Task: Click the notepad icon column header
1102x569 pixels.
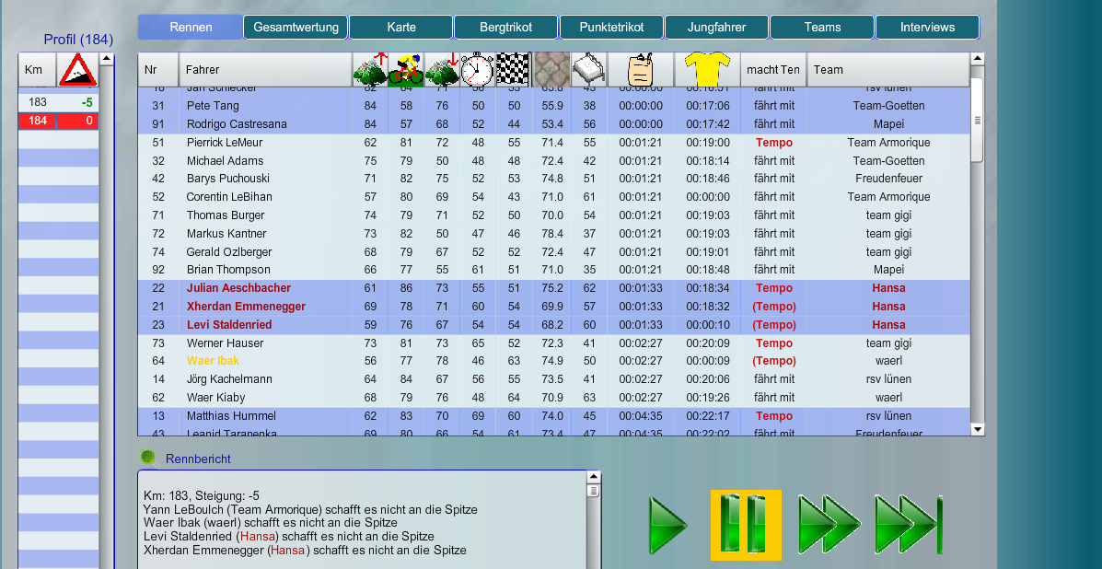Action: click(x=639, y=69)
